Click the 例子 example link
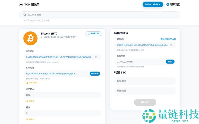The width and height of the screenshot is (199, 124). pos(47,20)
